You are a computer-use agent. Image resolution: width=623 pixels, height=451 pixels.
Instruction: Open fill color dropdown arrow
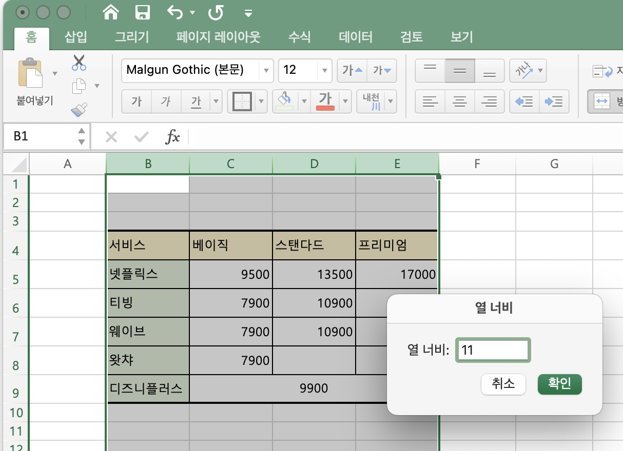pyautogui.click(x=304, y=101)
